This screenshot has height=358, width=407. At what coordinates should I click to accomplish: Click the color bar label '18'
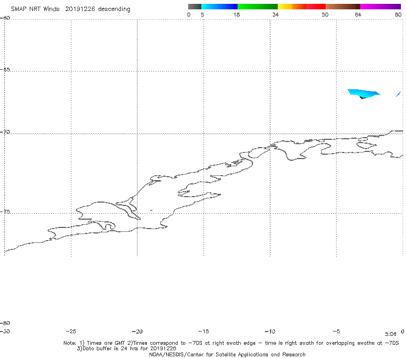pyautogui.click(x=237, y=14)
